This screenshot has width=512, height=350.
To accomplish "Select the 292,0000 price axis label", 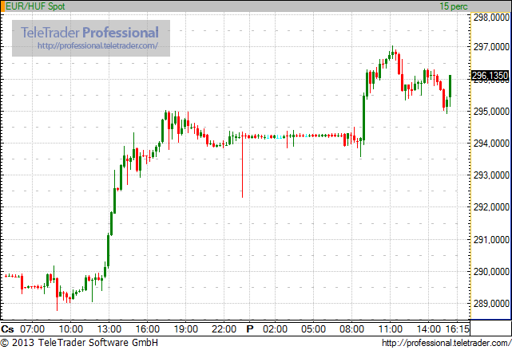I will pyautogui.click(x=491, y=207).
